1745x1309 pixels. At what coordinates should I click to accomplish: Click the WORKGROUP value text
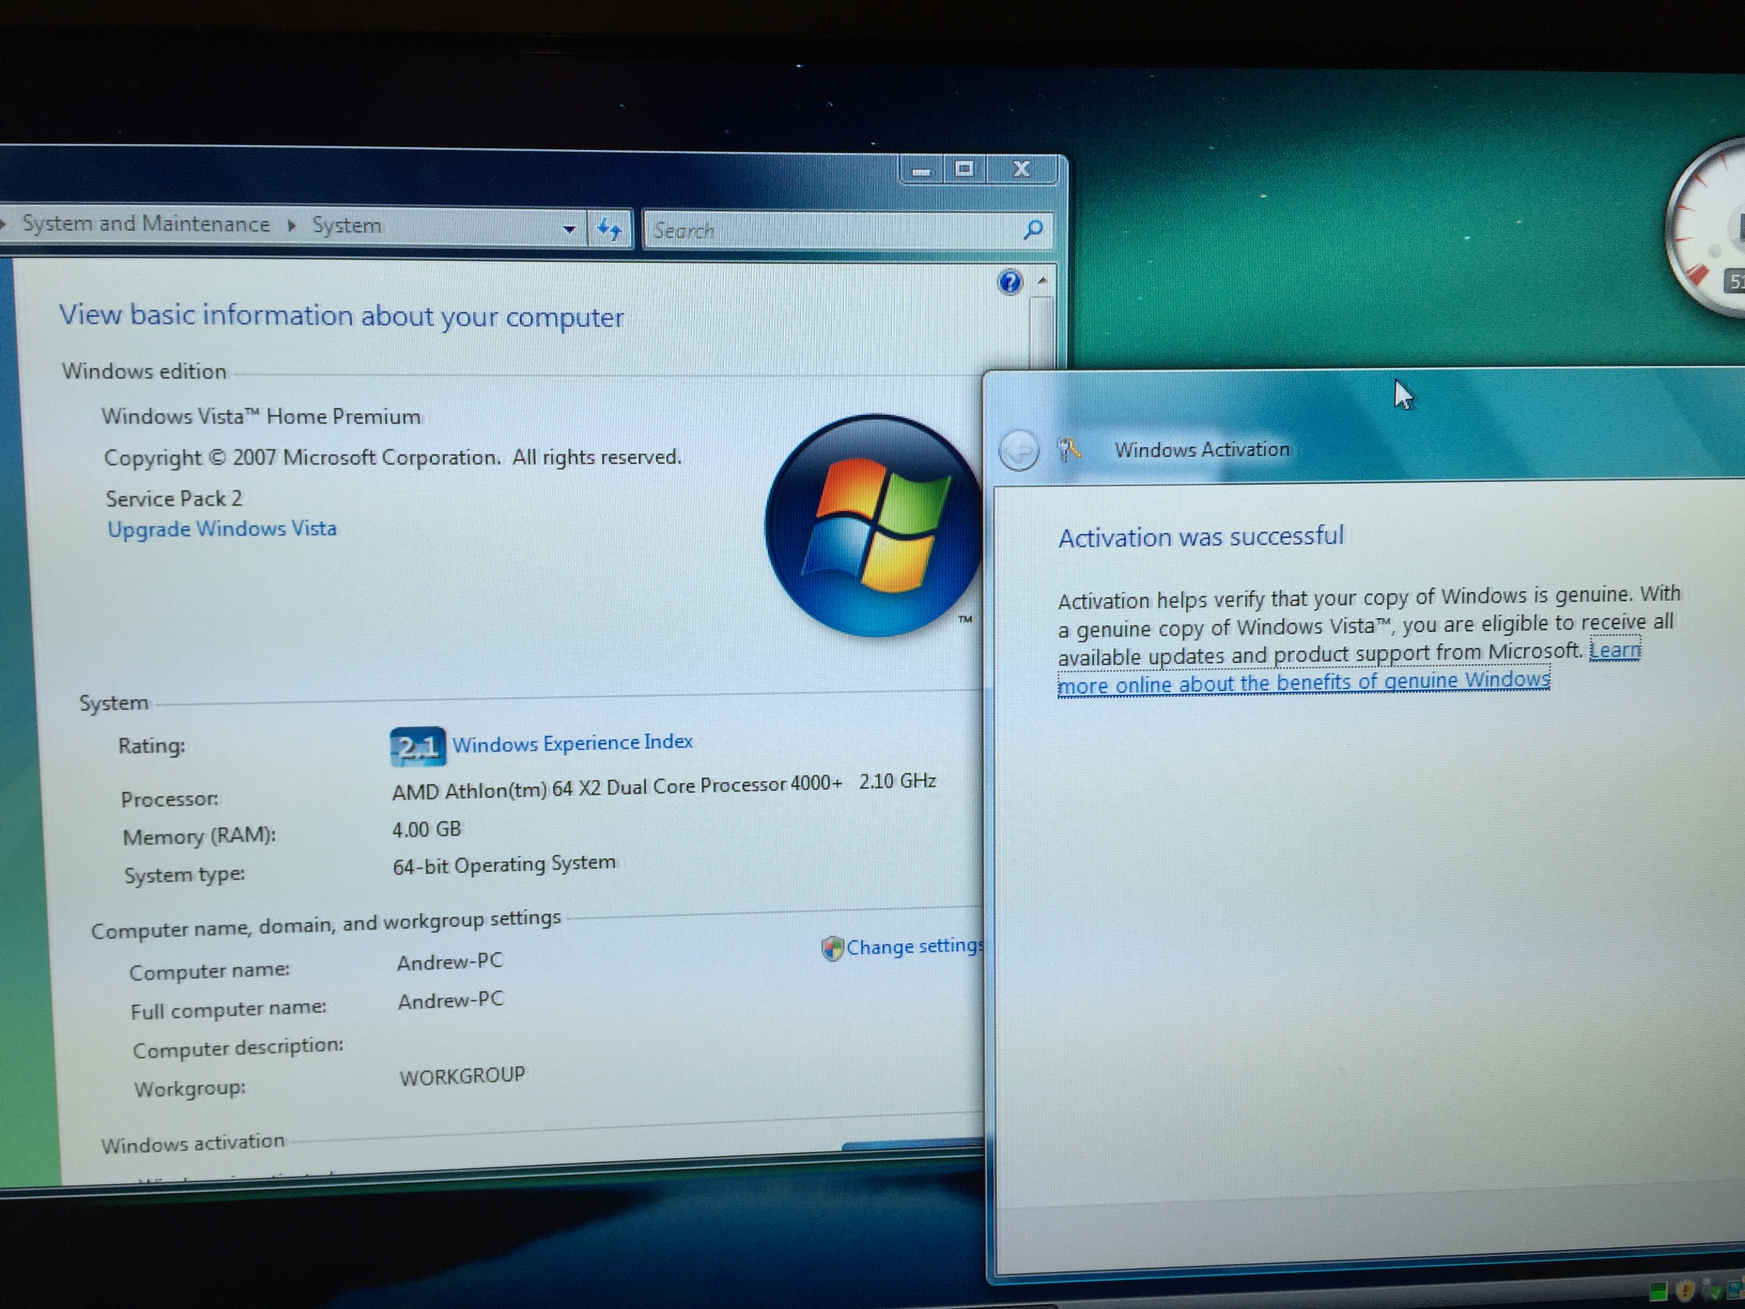(462, 1076)
